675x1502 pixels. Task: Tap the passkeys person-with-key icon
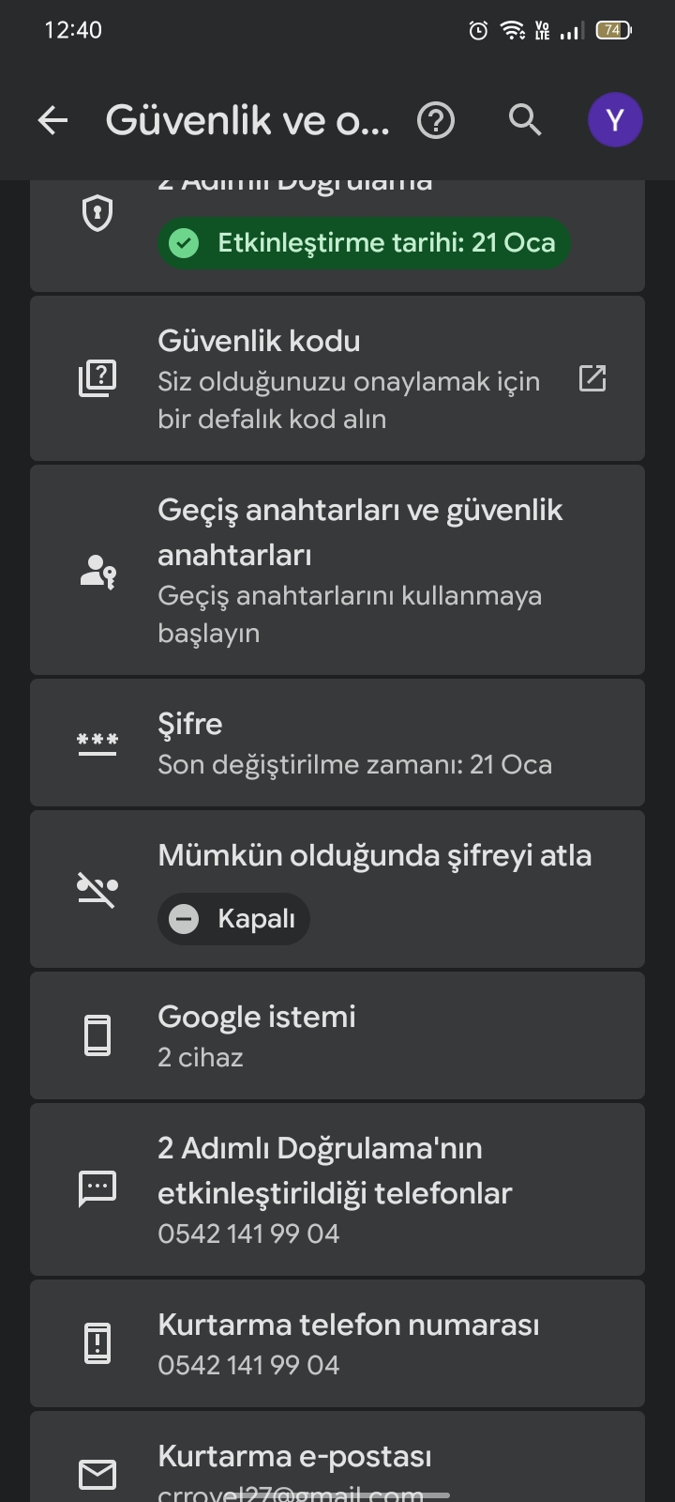point(97,571)
